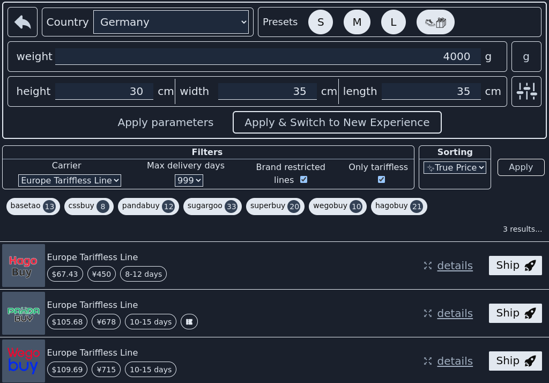Focus the length input field
This screenshot has height=383, width=549.
(x=431, y=91)
